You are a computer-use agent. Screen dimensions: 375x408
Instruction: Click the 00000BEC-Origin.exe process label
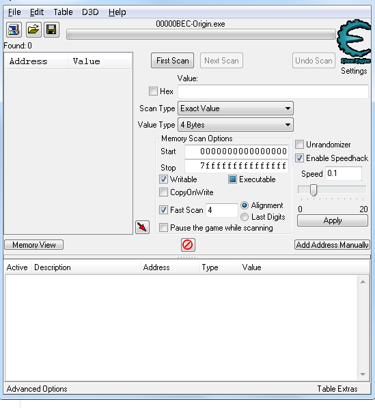click(x=191, y=24)
